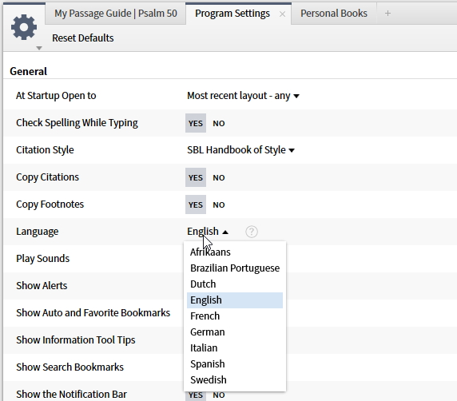Add a new tab with plus icon
This screenshot has width=457, height=401.
[387, 14]
